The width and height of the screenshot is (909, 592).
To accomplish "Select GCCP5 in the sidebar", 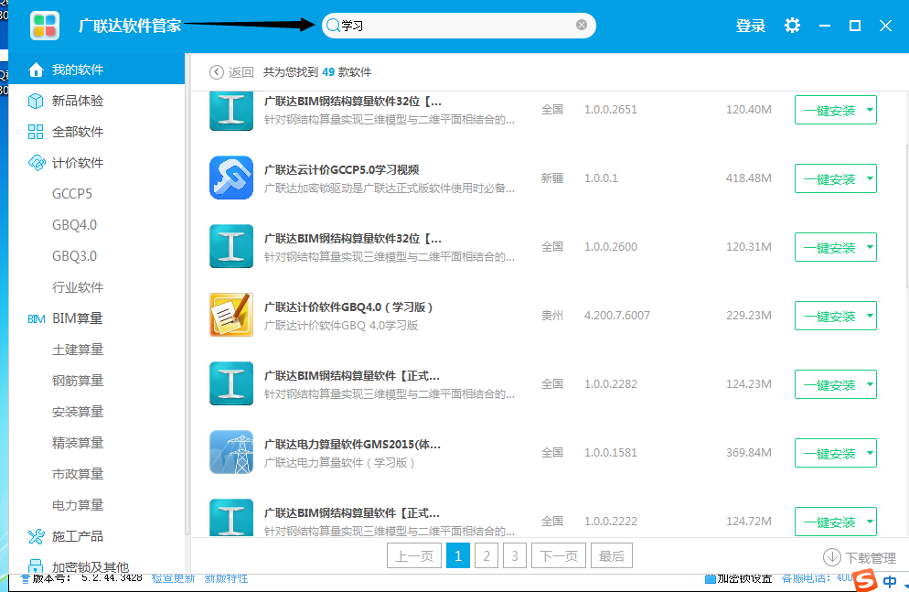I will pos(72,194).
